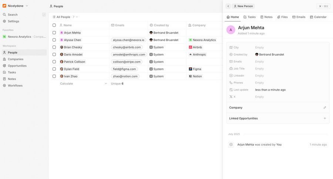Check the box for Alyssa Chen row
The image size is (333, 179).
click(54, 40)
